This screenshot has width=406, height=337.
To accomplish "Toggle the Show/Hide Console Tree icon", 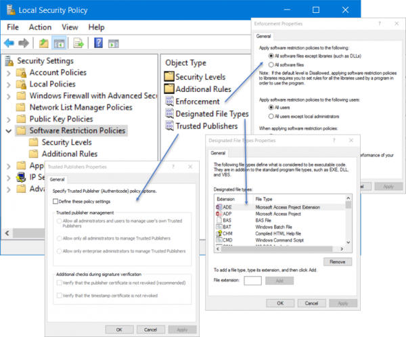I will coord(59,43).
